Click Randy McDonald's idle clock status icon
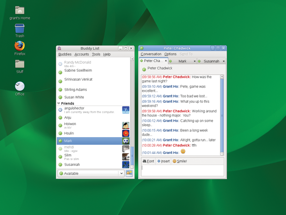 [60, 64]
